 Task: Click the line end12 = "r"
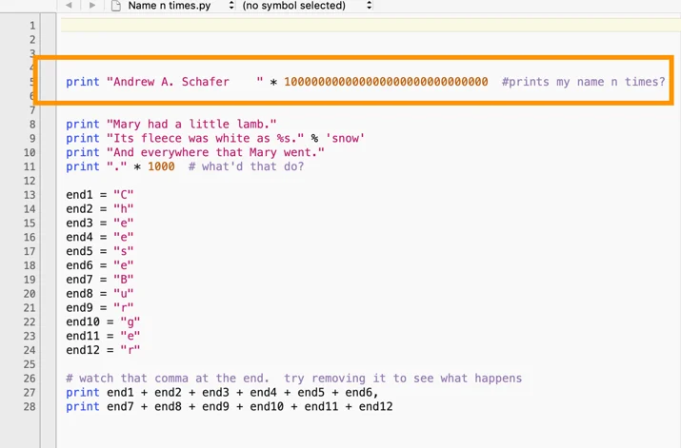103,350
